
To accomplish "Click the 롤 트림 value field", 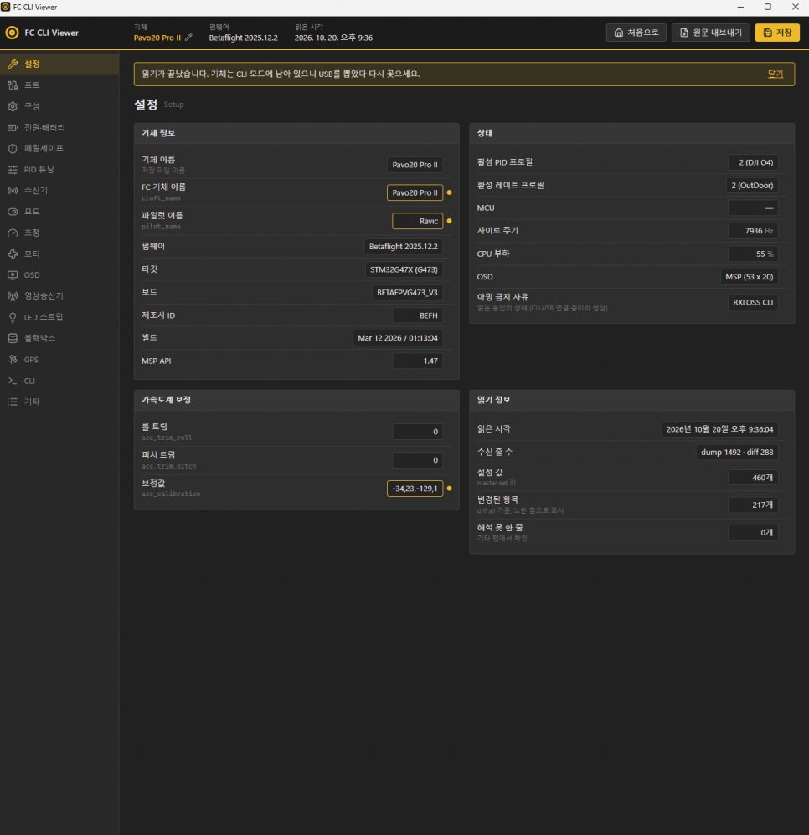I will click(x=417, y=432).
